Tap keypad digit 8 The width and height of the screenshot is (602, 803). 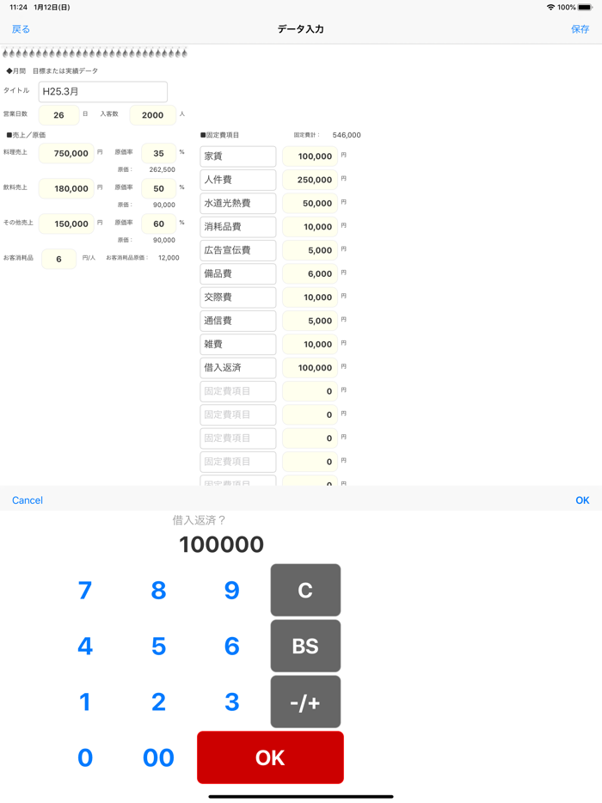pos(158,590)
